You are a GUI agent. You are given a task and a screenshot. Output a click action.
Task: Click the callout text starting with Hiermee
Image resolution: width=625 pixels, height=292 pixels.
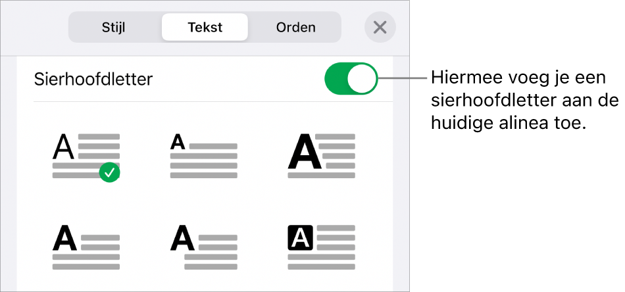coord(523,101)
